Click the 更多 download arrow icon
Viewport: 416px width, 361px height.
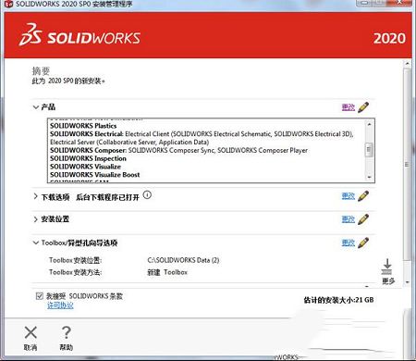click(x=387, y=267)
